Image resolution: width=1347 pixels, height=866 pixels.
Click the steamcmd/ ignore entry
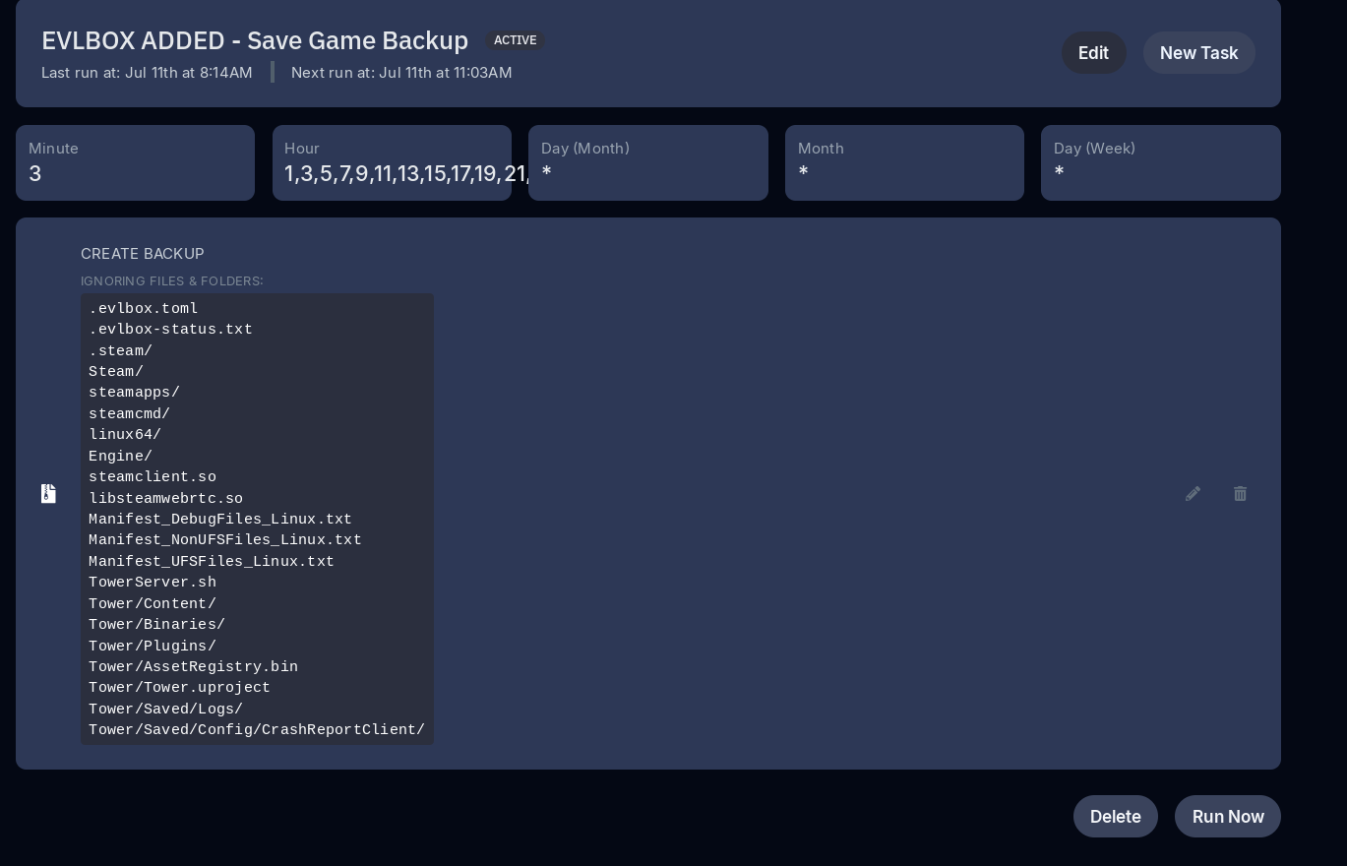[x=130, y=414]
